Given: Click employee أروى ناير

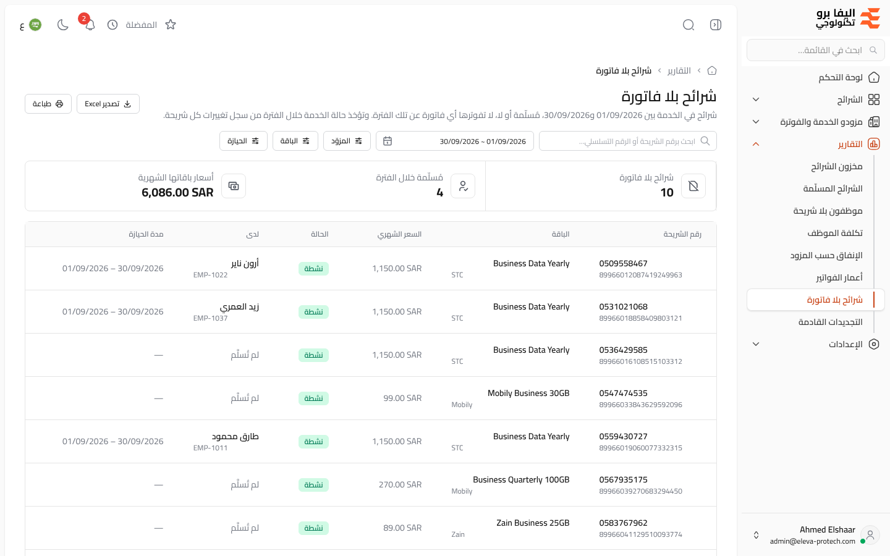Looking at the screenshot, I should pyautogui.click(x=245, y=263).
